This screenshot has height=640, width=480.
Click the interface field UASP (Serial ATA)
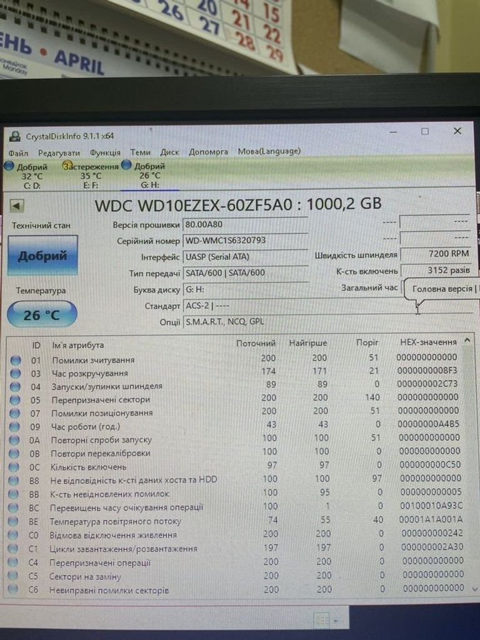coord(245,257)
